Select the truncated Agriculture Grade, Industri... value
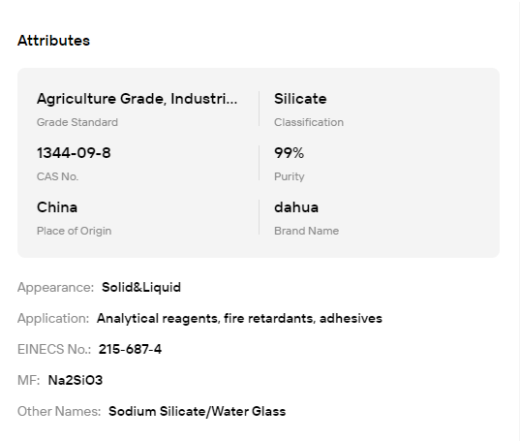This screenshot has width=520, height=441. [x=137, y=99]
